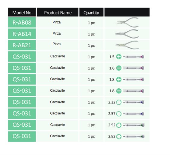The height and width of the screenshot is (155, 170).
Task: Click the 1.8 cross-head plus icon
Action: tap(119, 79)
